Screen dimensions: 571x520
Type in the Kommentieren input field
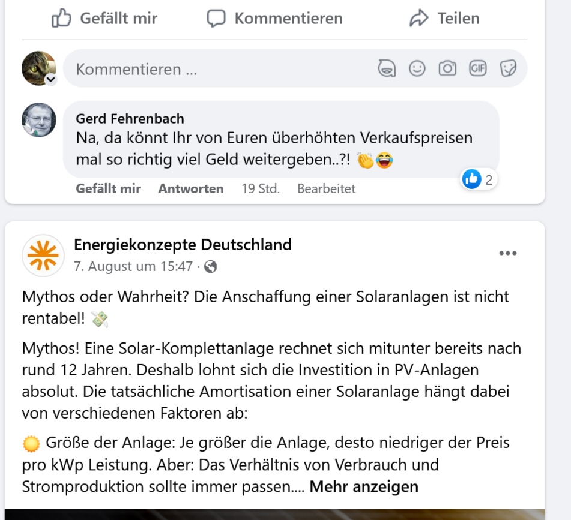[216, 69]
